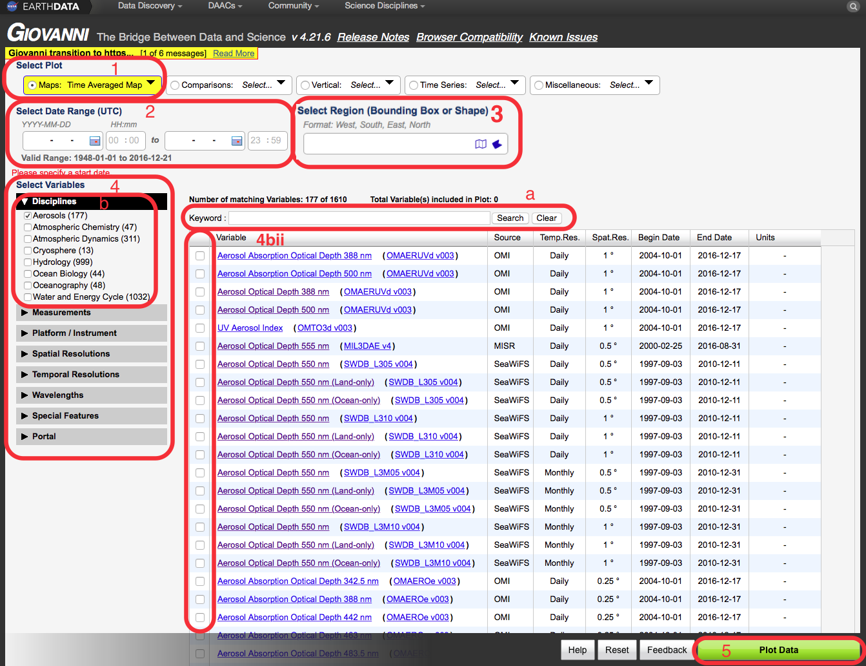Image resolution: width=866 pixels, height=666 pixels.
Task: Check the Atmospheric Chemistry discipline checkbox
Action: 28,227
